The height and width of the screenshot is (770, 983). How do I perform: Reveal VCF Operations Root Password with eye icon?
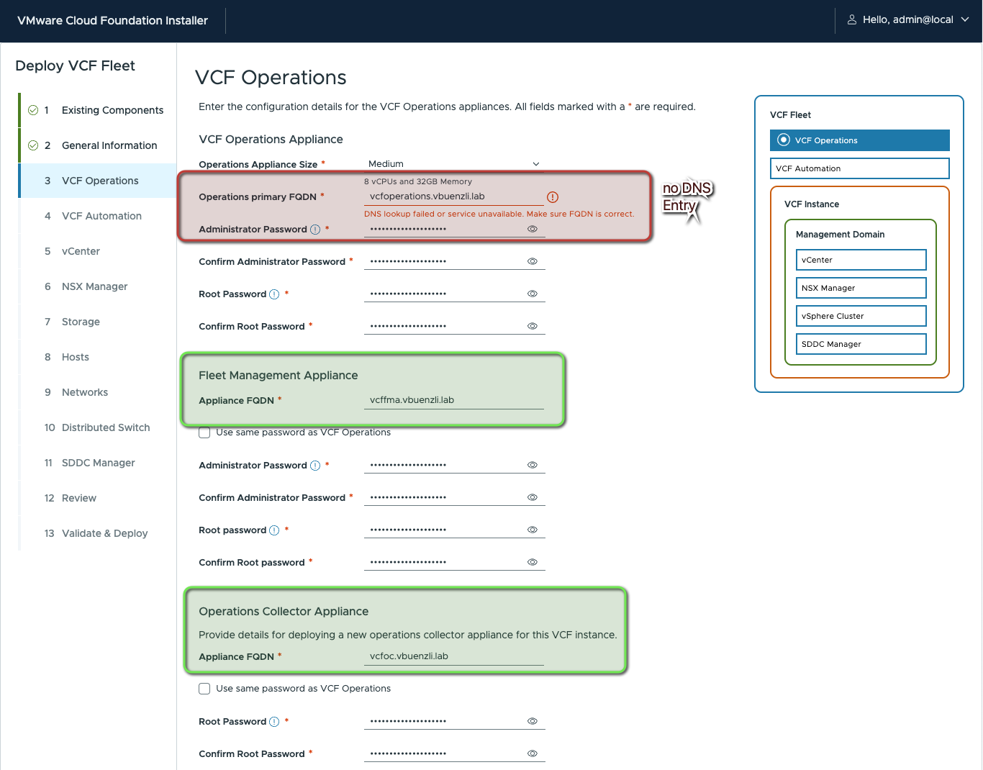tap(533, 294)
